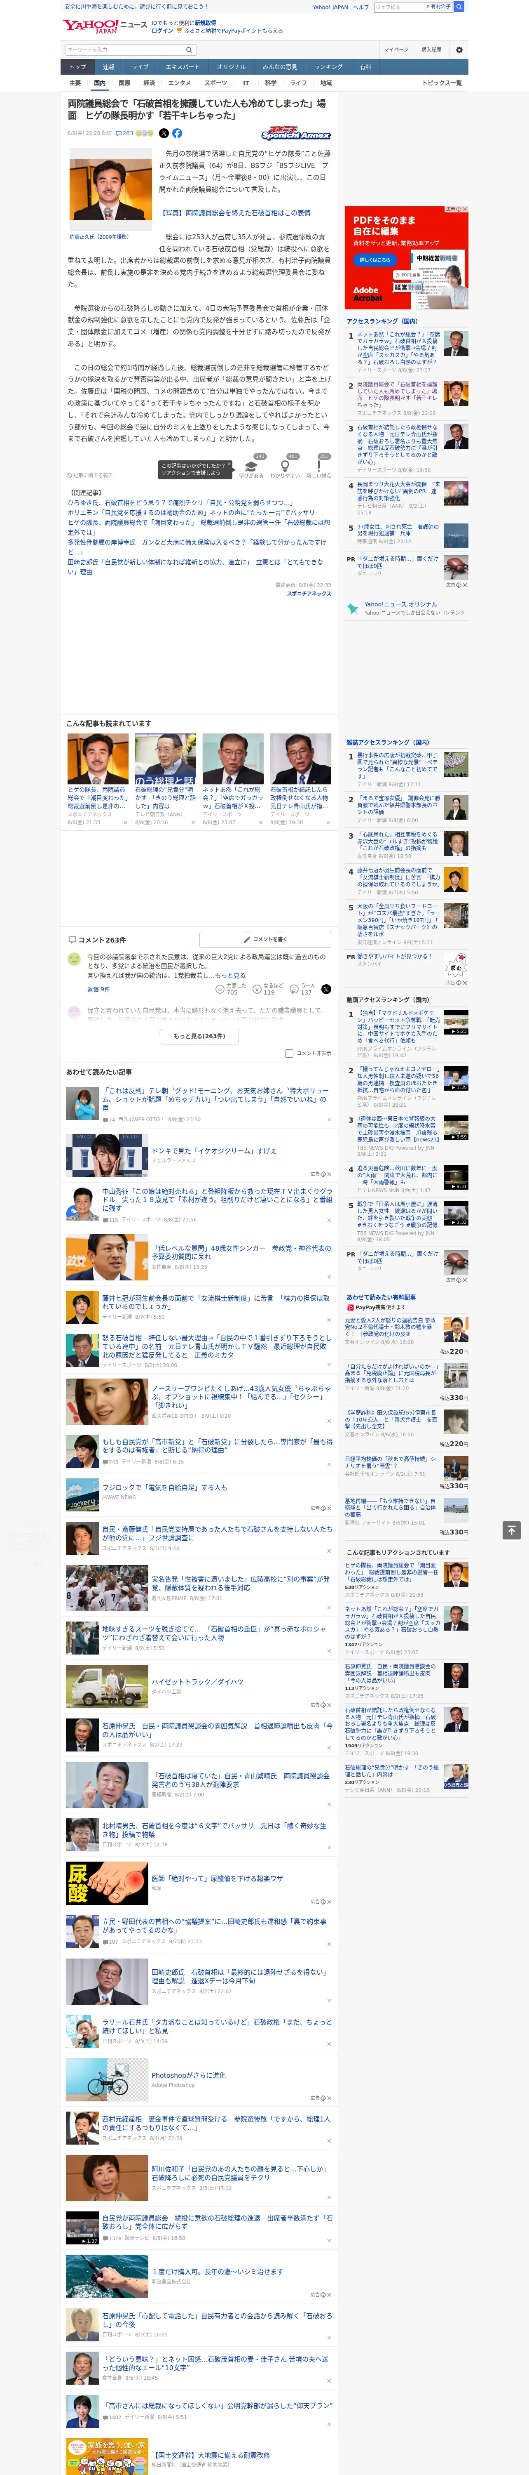529x2475 pixels.
Task: Share the article on Facebook
Action: pos(177,134)
